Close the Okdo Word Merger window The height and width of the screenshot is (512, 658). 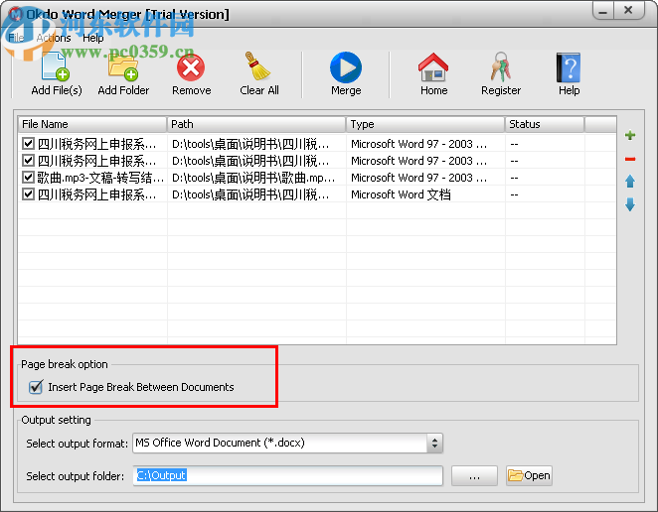point(628,11)
